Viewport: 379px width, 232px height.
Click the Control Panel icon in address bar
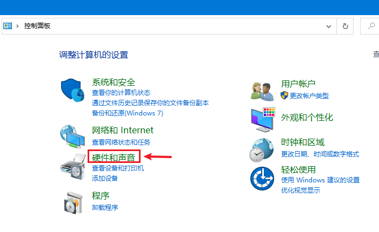pos(8,26)
